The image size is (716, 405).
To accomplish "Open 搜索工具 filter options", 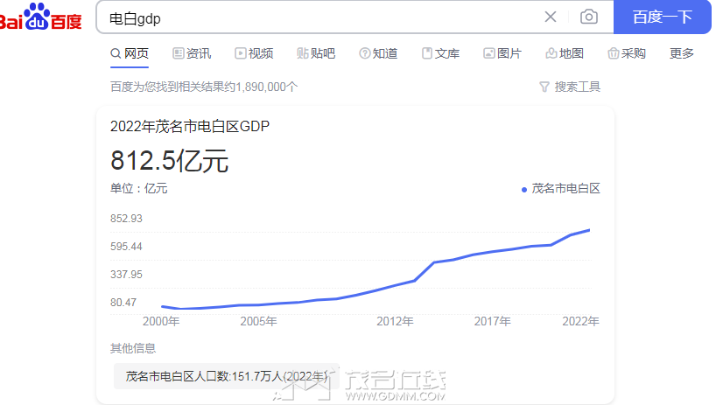I will 570,87.
